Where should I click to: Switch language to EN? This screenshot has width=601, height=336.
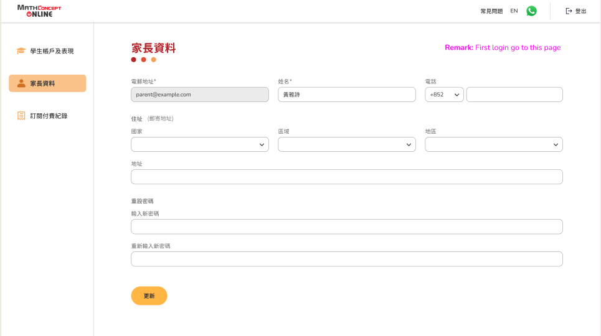coord(514,11)
